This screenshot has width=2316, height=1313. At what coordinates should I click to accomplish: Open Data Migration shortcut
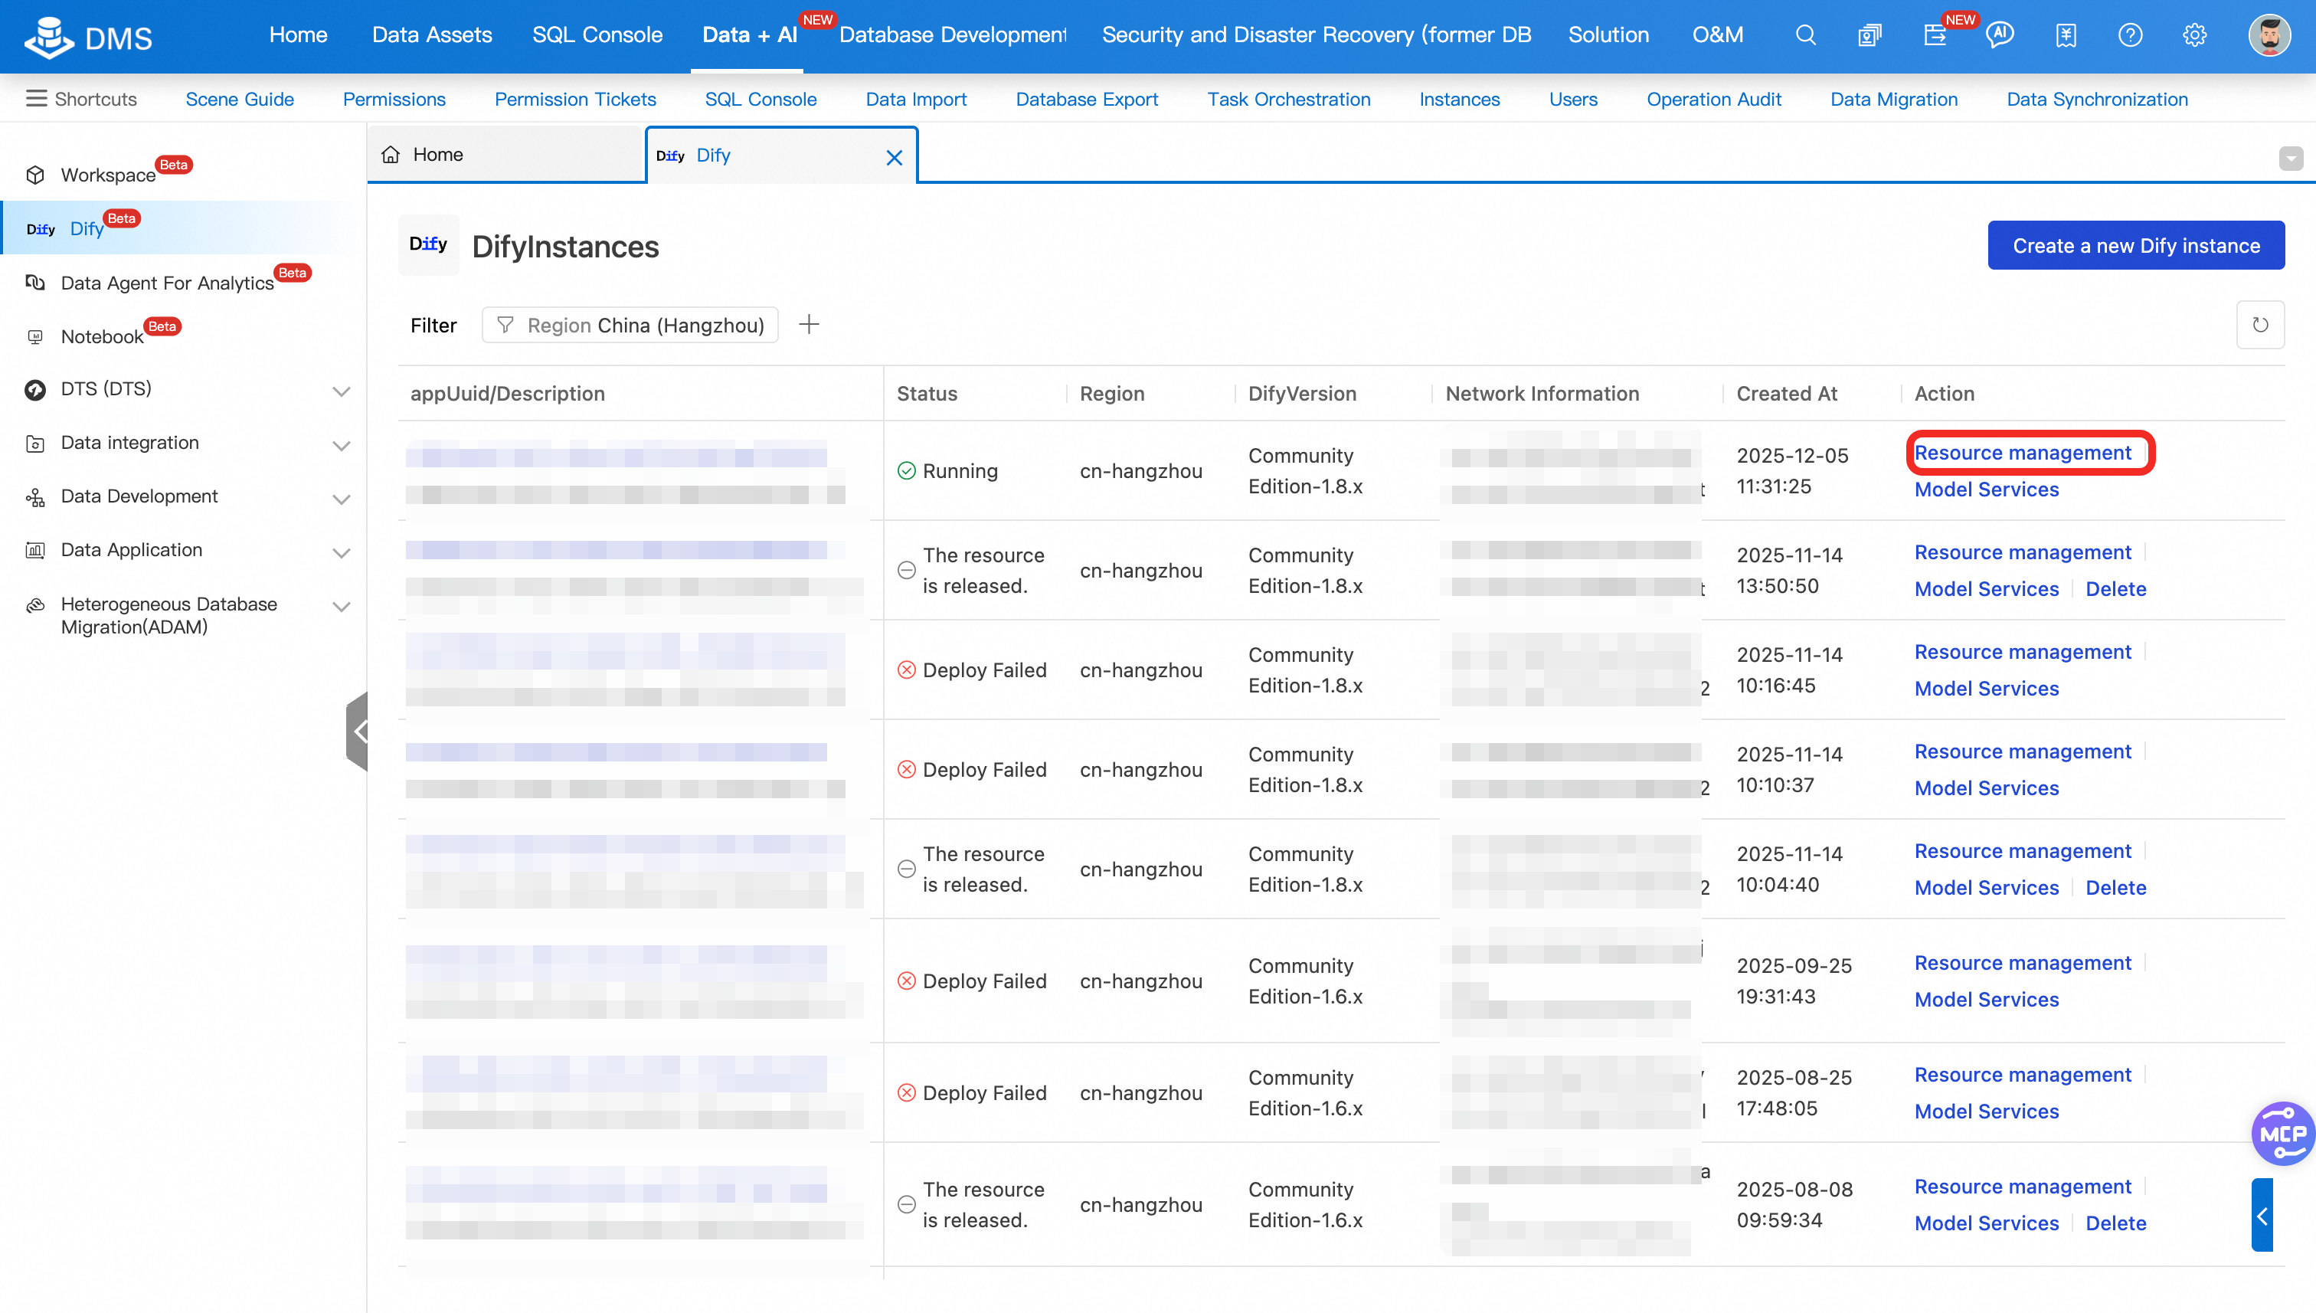tap(1894, 99)
